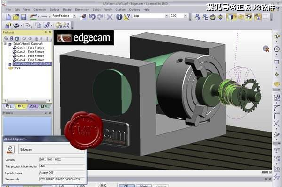Viewport: 282px width, 187px height.
Task: Click the layer pen icon after Face Feature
Action: point(83,16)
